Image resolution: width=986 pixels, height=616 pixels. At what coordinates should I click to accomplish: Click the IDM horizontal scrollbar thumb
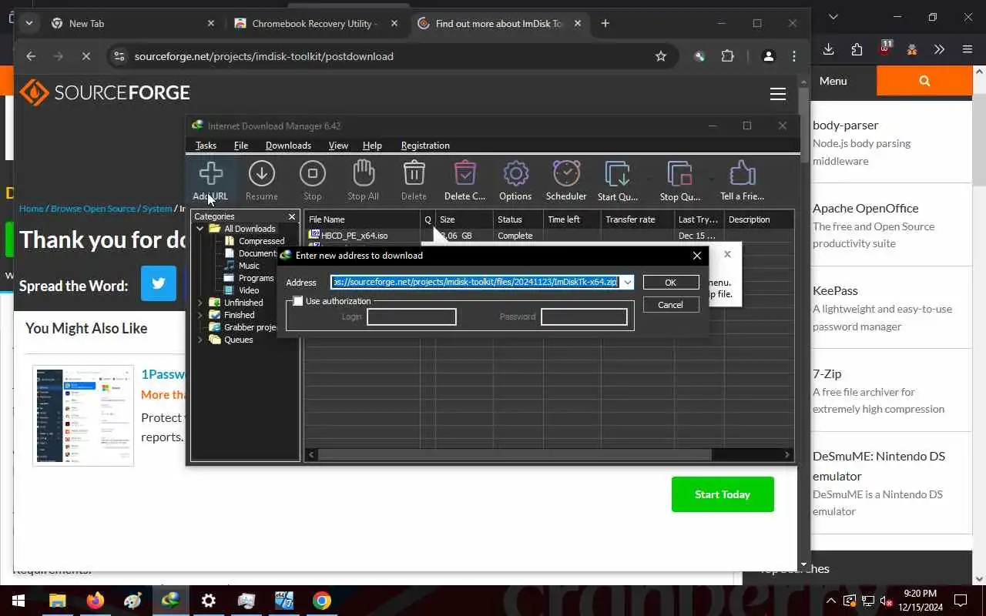(x=514, y=455)
